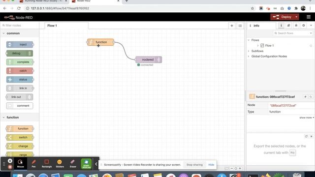
Task: Collapse the Screencastify toolbar arrow
Action: pyautogui.click(x=96, y=164)
